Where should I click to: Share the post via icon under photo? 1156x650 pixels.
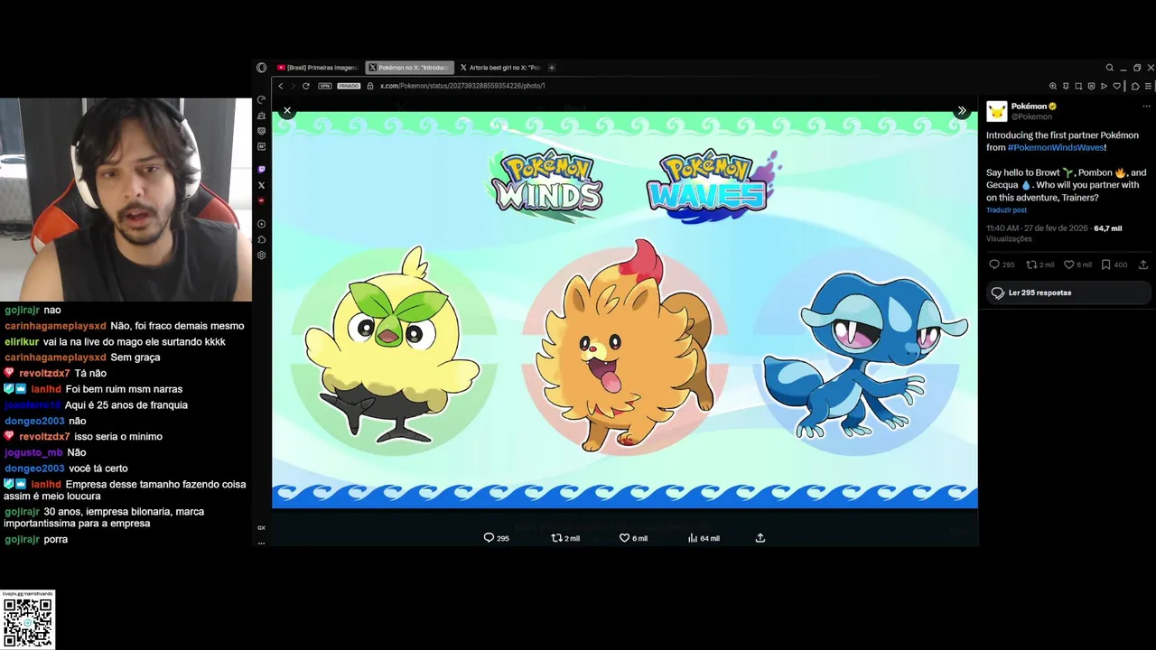click(x=760, y=538)
